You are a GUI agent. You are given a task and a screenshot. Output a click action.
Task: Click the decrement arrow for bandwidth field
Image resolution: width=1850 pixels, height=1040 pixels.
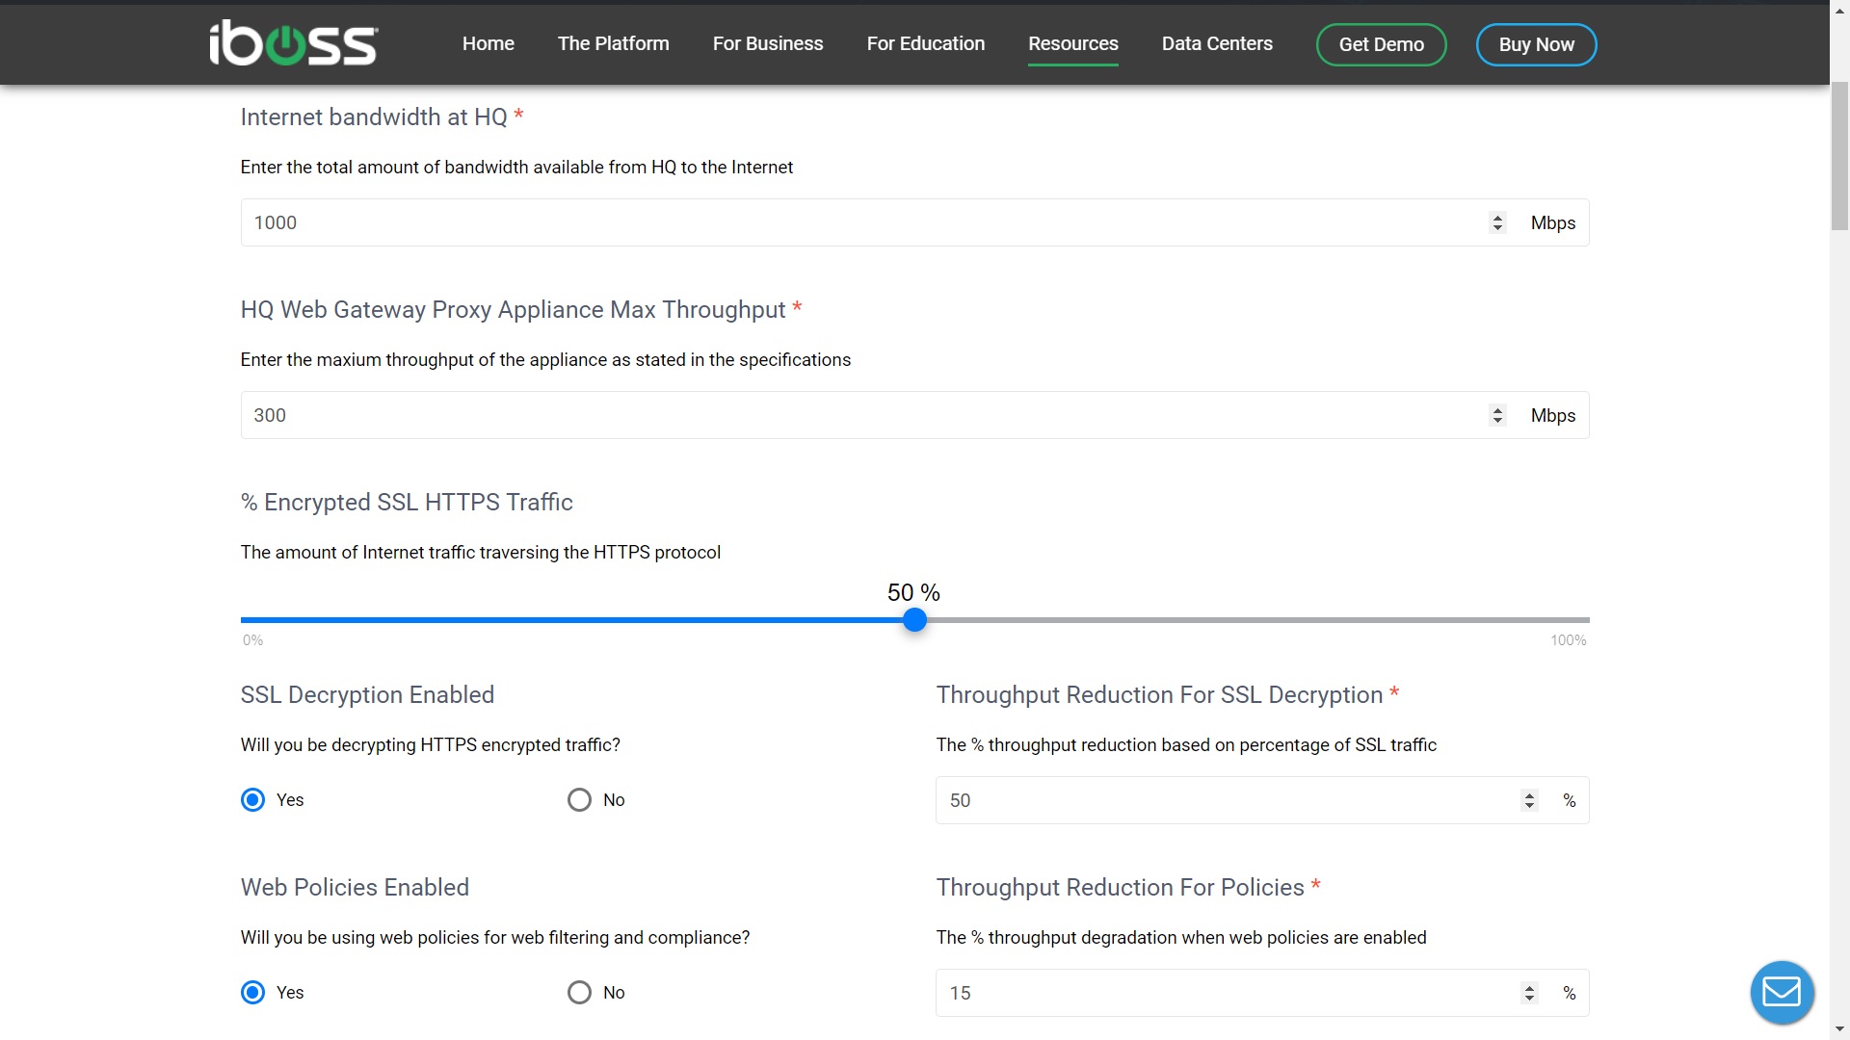click(1499, 228)
